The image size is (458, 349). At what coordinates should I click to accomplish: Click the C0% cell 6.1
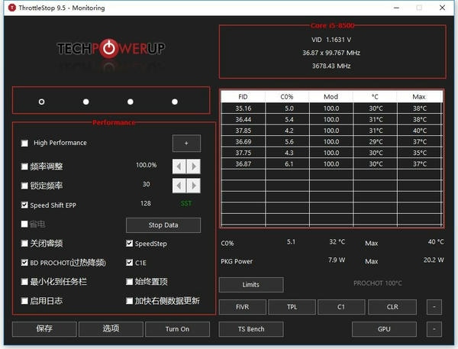coord(288,164)
